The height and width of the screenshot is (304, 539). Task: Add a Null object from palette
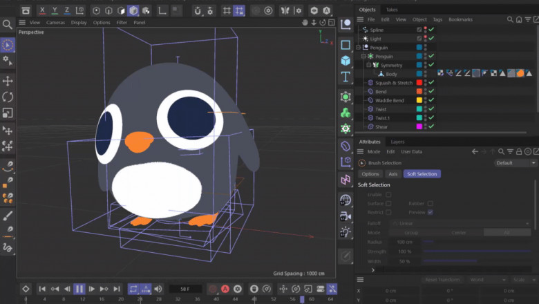click(x=346, y=24)
